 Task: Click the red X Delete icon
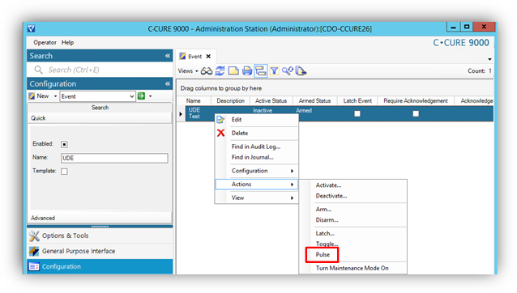[x=220, y=133]
